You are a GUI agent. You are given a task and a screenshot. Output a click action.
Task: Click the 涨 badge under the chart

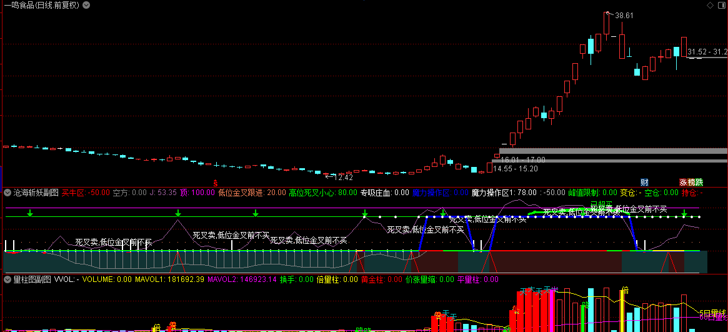coord(684,182)
